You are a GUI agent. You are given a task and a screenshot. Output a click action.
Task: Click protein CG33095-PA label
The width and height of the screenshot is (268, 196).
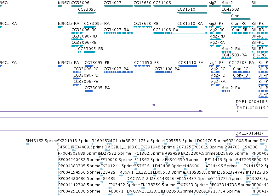tap(97, 88)
